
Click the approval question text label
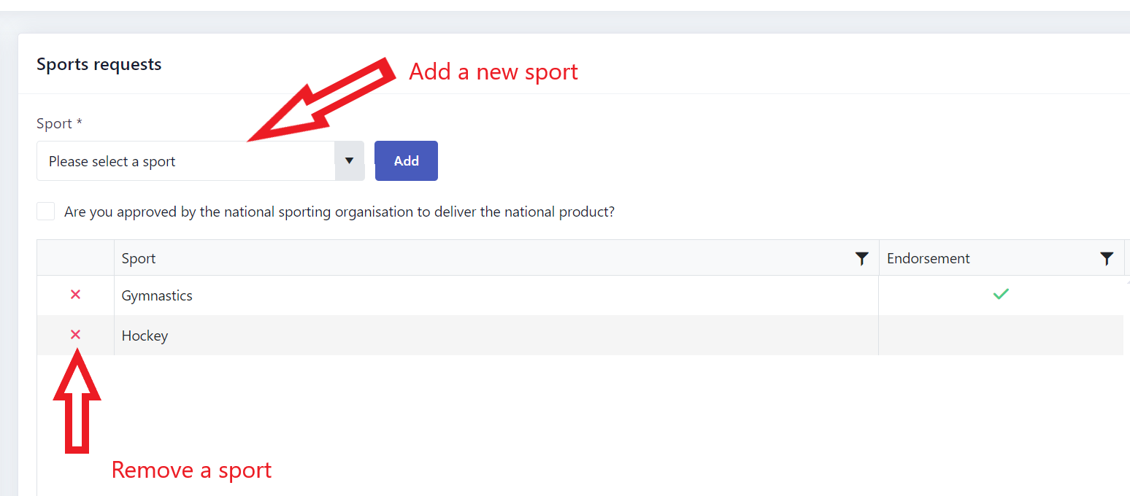coord(339,212)
